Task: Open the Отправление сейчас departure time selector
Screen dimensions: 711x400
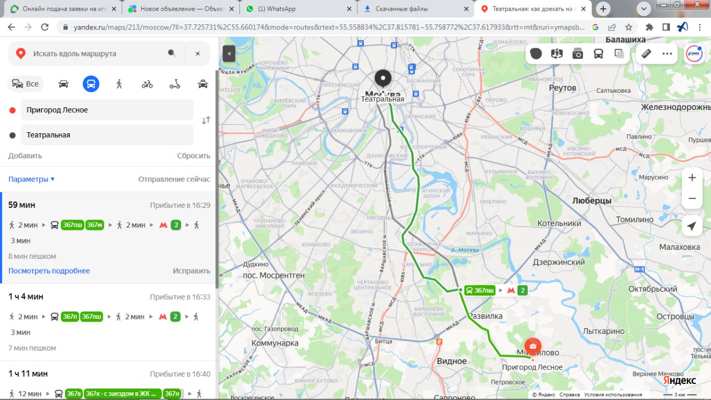Action: pos(174,179)
